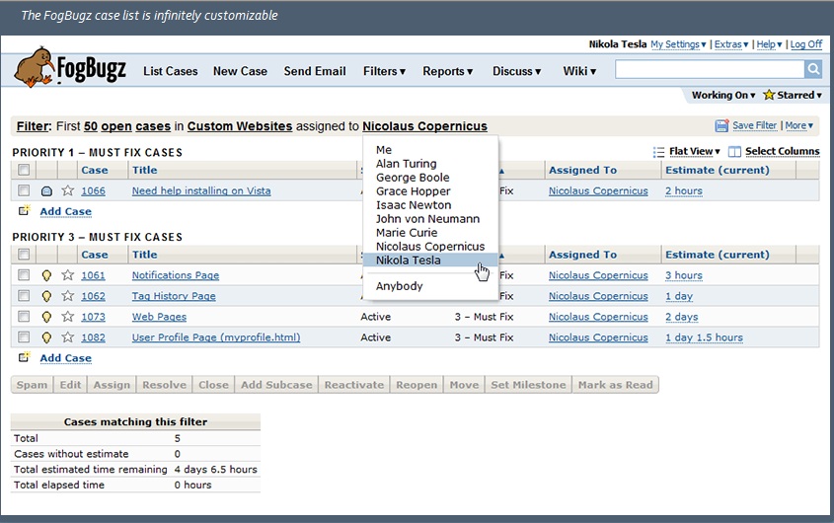834x523 pixels.
Task: Click the Add Case icon under Priority 3
Action: pos(25,357)
